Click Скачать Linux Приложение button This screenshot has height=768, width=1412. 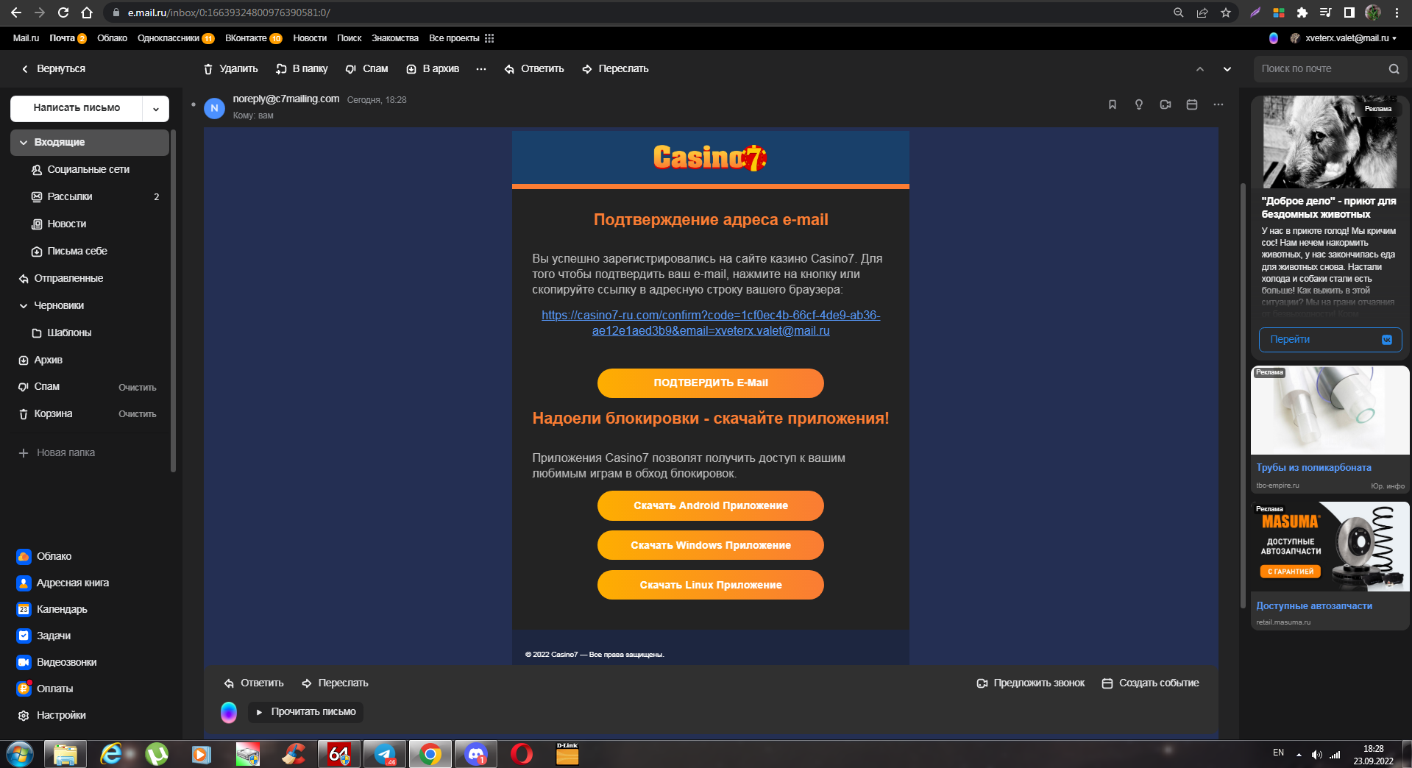[711, 585]
